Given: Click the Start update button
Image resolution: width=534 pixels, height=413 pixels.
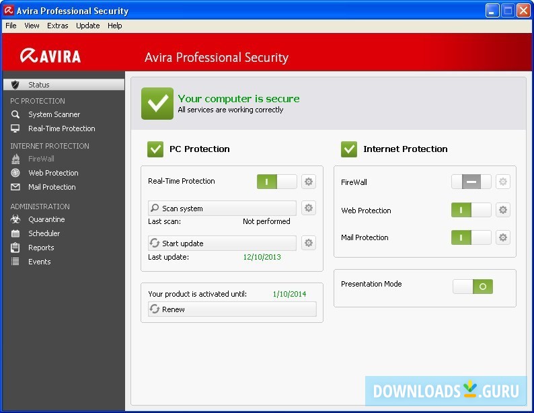Looking at the screenshot, I should (222, 243).
